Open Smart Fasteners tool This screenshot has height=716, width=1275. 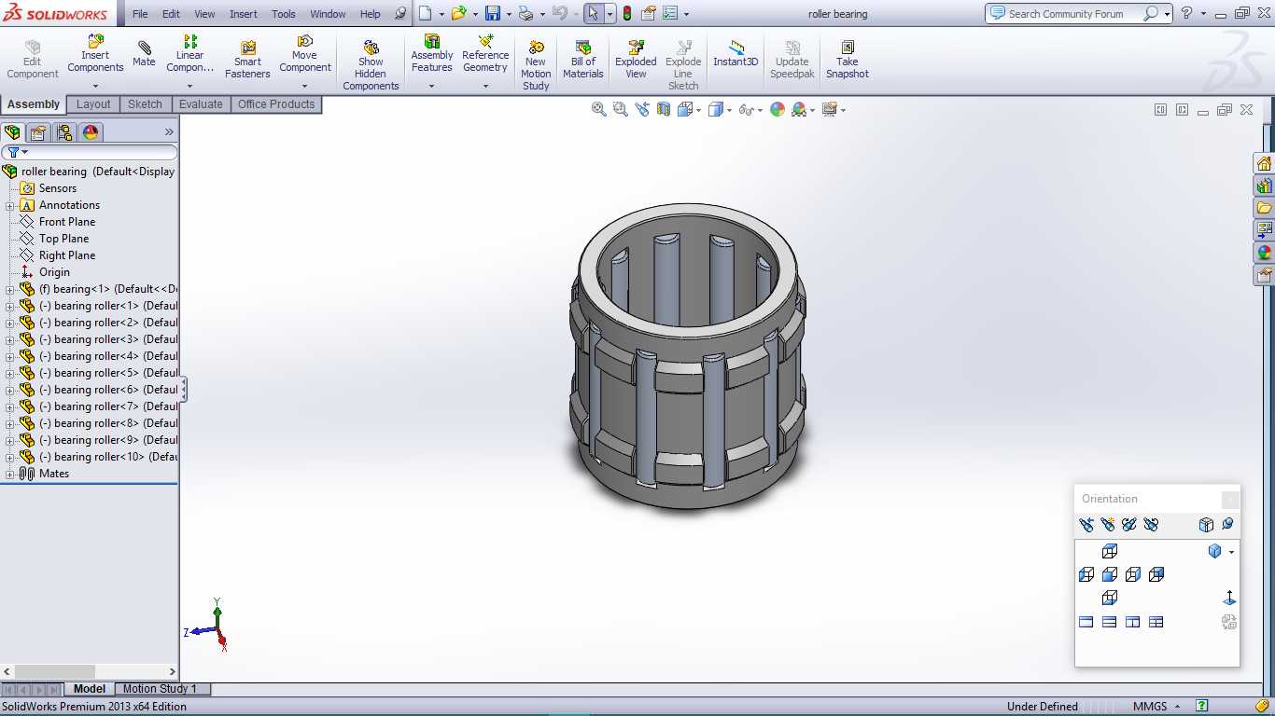pos(247,60)
